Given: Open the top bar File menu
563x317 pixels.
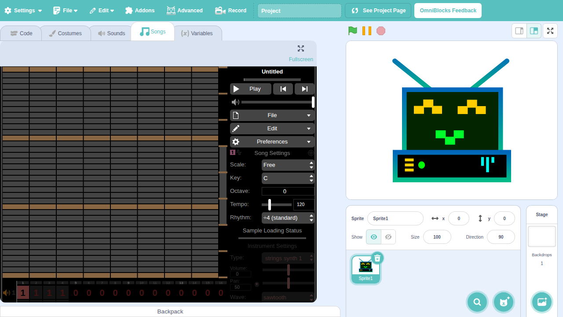Looking at the screenshot, I should point(65,11).
